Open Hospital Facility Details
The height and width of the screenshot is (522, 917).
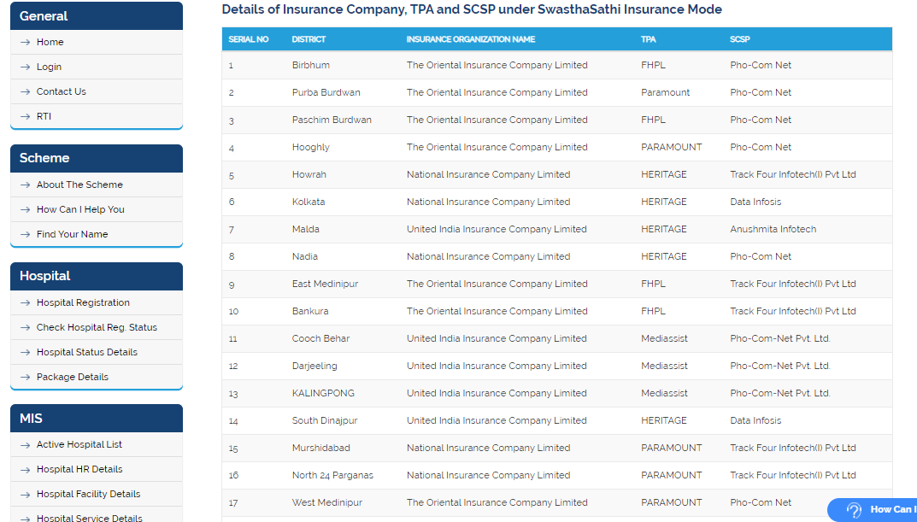88,495
